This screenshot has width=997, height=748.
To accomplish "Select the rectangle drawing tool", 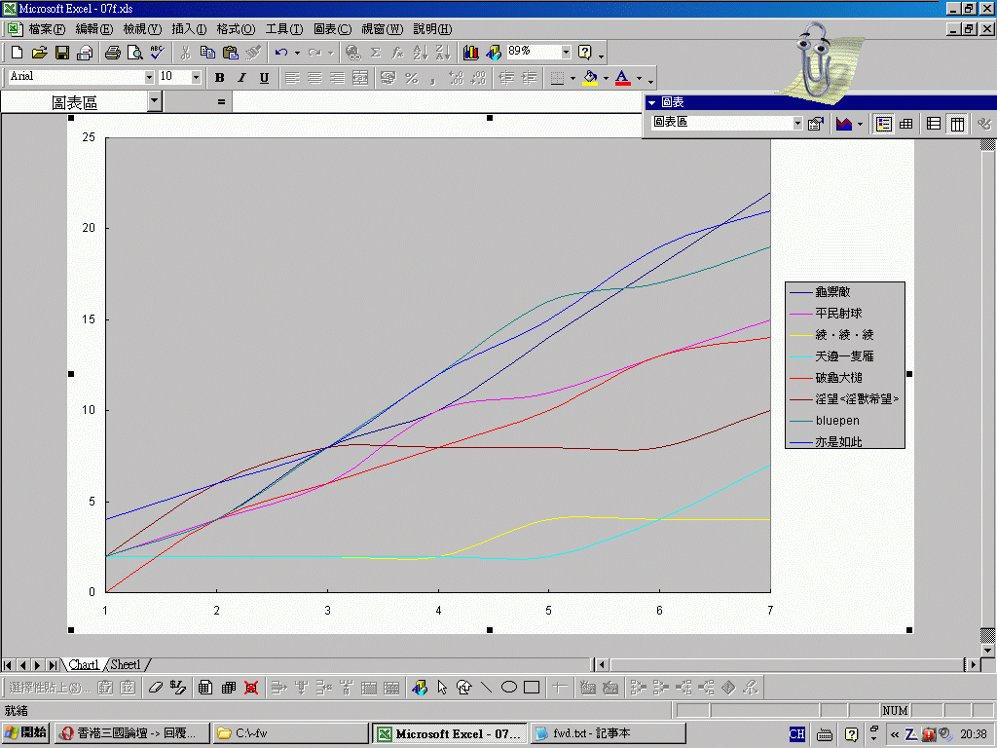I will coord(532,688).
